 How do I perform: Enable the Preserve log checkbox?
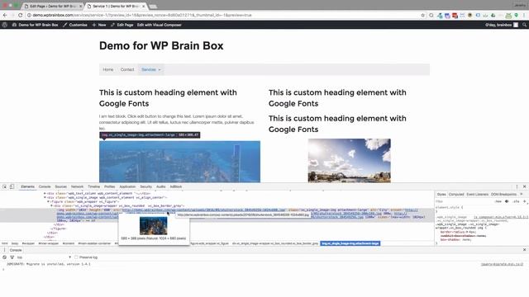click(x=76, y=257)
